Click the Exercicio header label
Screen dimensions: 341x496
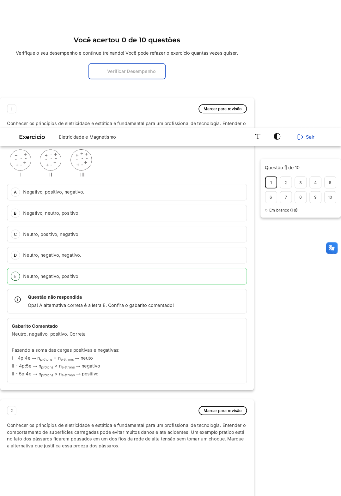[32, 137]
